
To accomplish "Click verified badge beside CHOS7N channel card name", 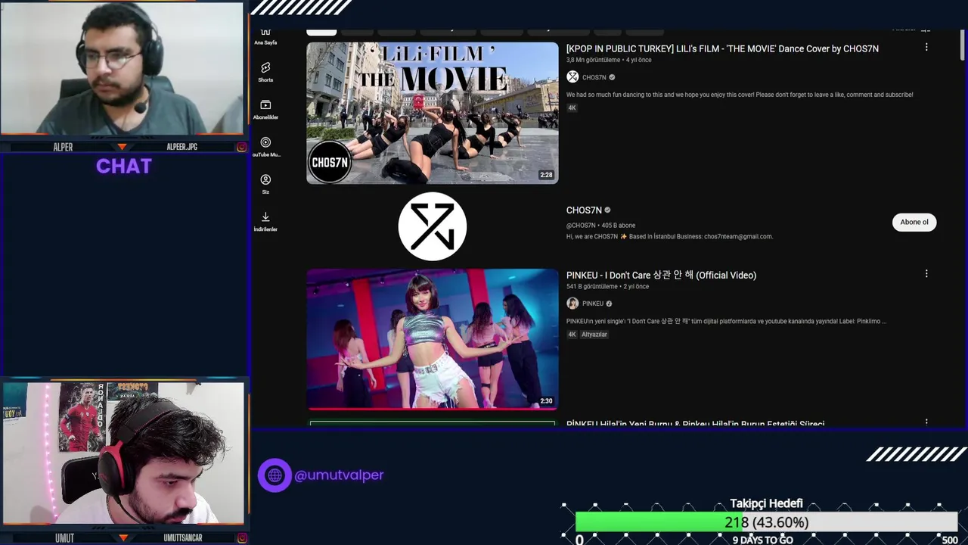I will click(607, 210).
